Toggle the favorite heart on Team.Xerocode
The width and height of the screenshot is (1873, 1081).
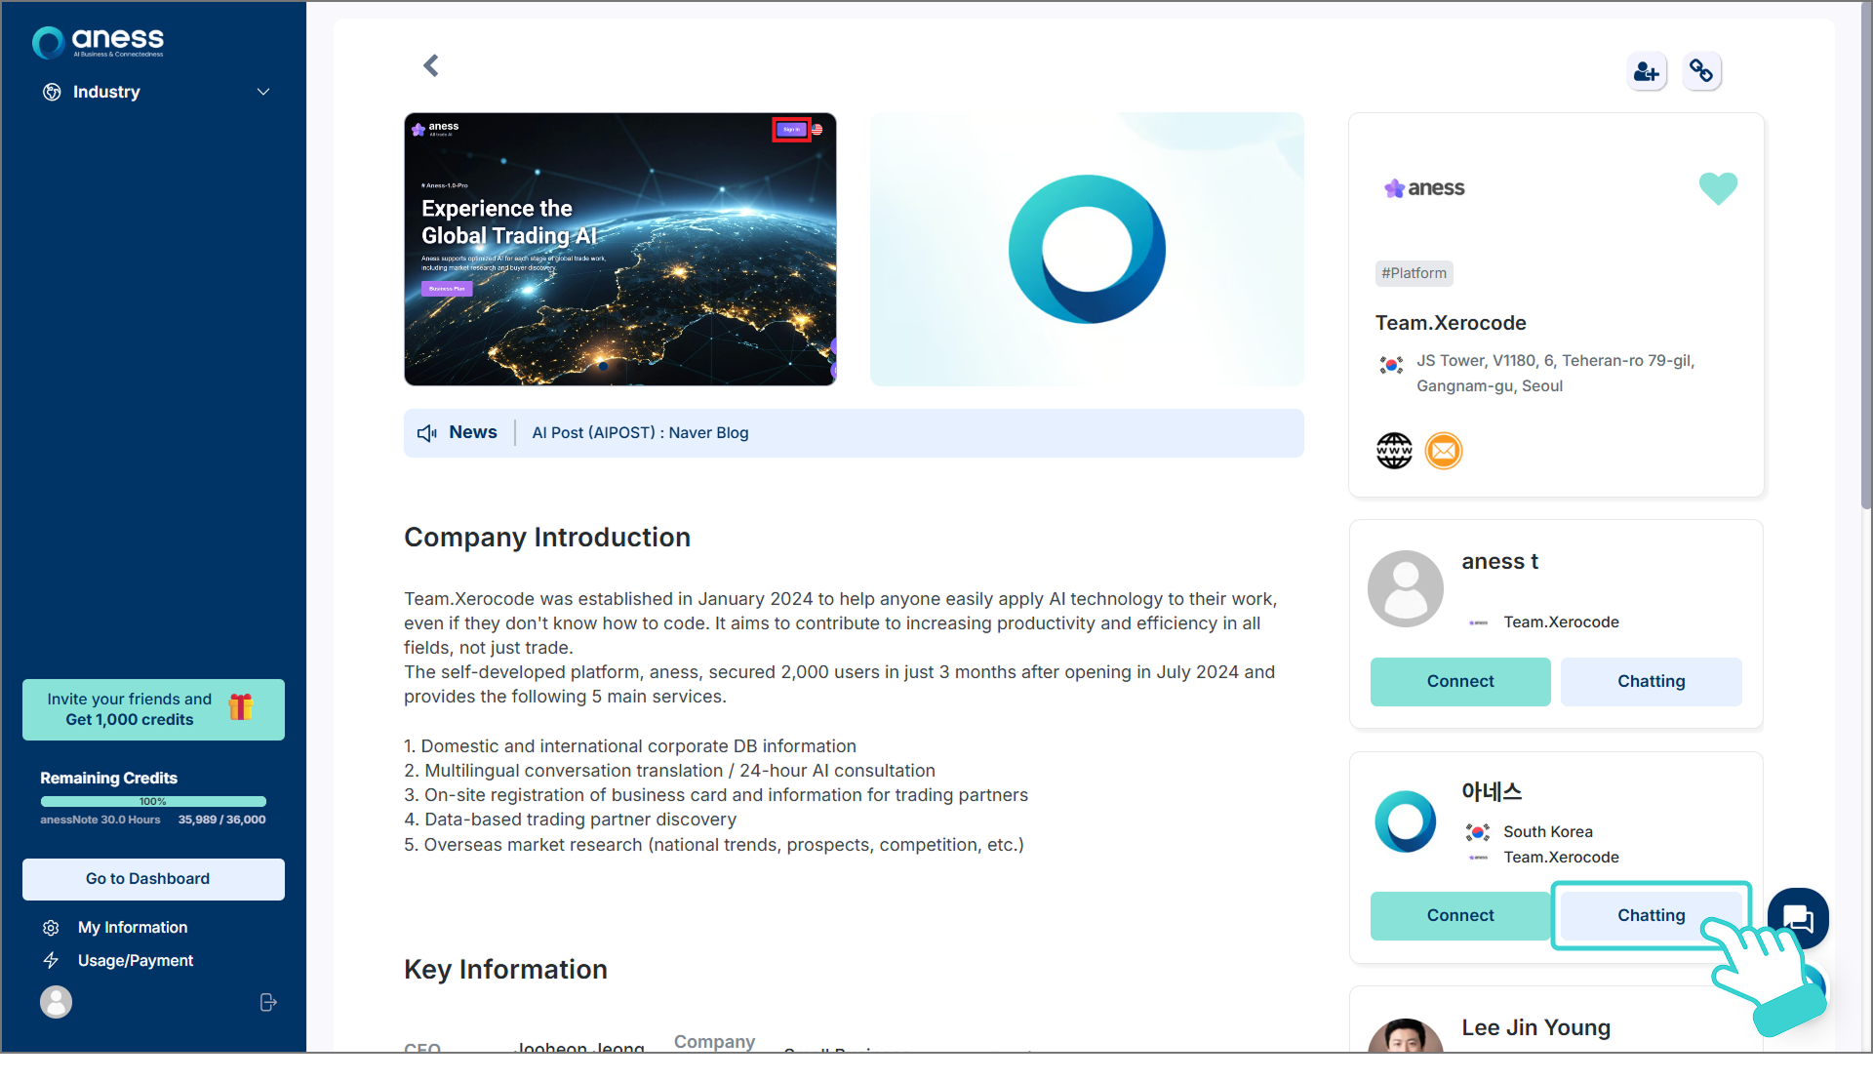coord(1718,187)
